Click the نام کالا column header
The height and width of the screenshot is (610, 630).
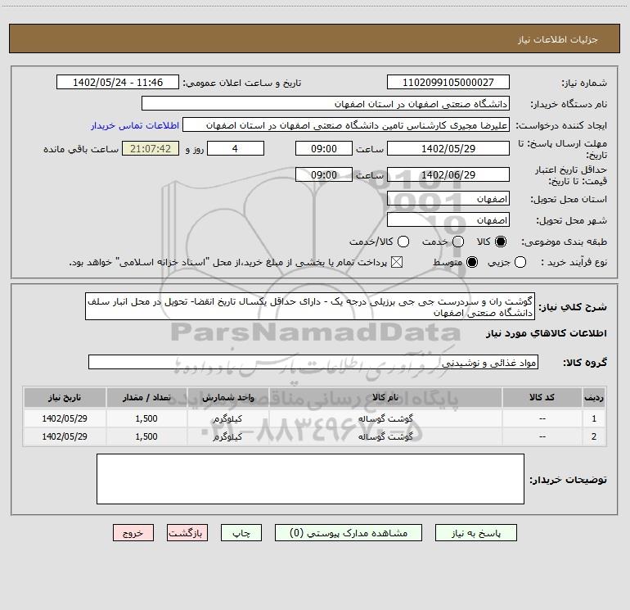coord(385,397)
